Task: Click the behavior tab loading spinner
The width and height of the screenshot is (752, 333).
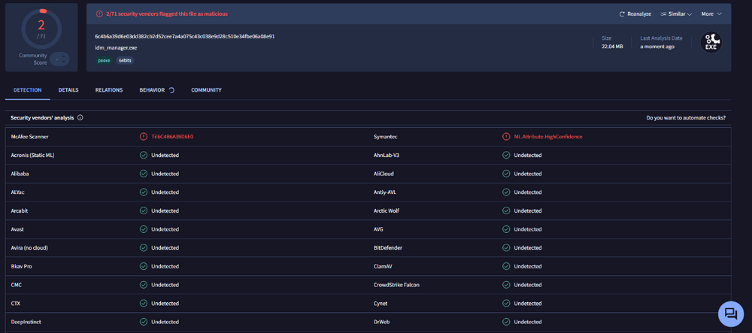Action: [x=171, y=90]
